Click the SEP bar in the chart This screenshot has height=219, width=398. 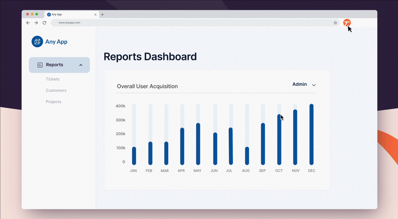(263, 144)
